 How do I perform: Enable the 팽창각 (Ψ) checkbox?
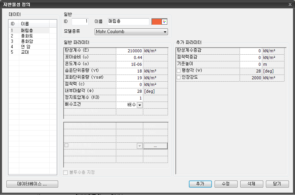(x=179, y=71)
